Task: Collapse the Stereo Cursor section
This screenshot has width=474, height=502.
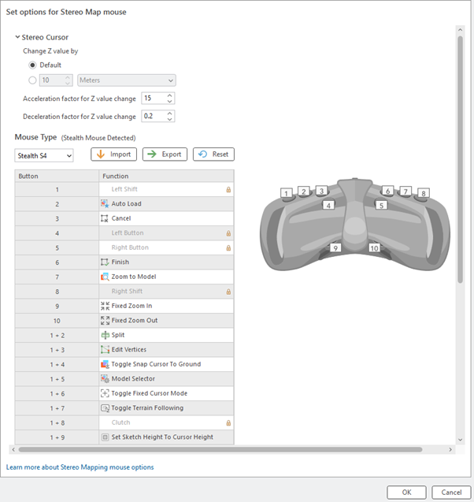Action: click(17, 37)
